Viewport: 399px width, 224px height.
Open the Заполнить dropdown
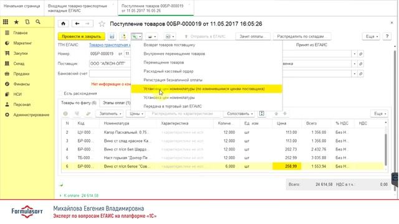[x=110, y=114]
